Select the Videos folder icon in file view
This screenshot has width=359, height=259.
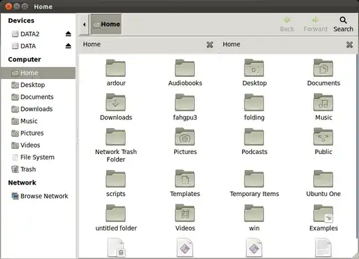click(x=185, y=213)
